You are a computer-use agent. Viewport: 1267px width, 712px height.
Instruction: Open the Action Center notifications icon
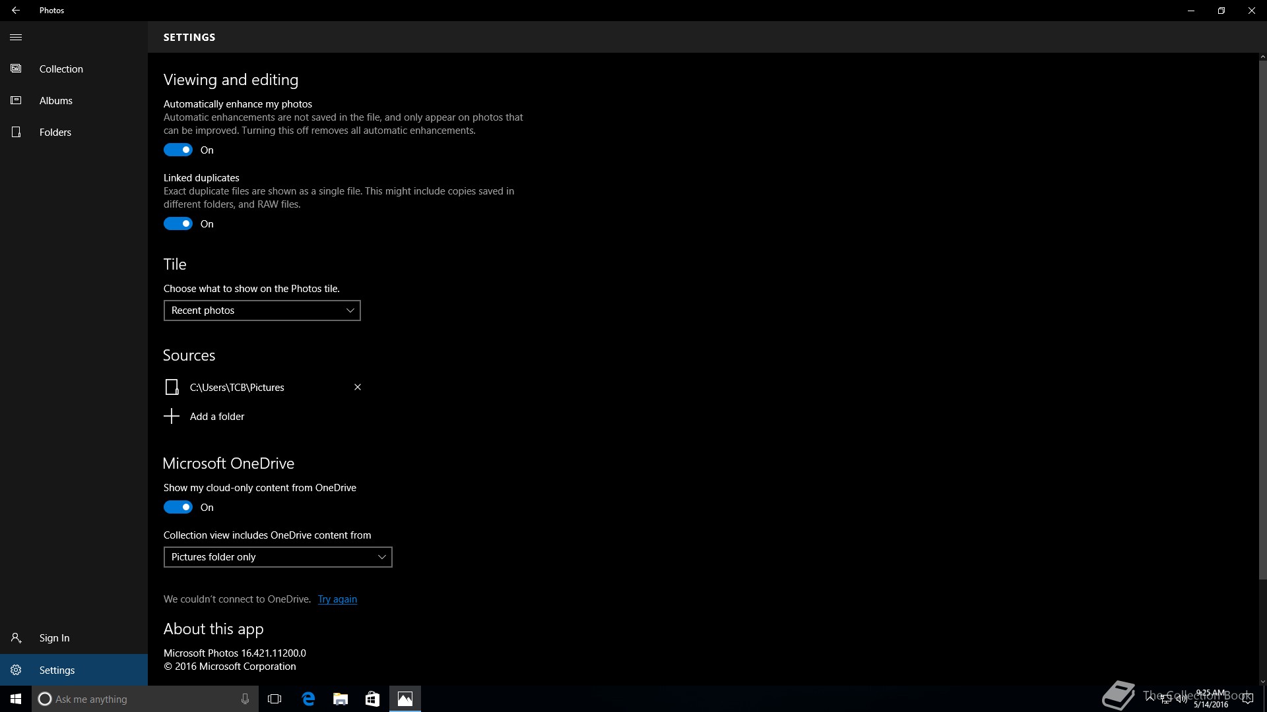click(1247, 699)
